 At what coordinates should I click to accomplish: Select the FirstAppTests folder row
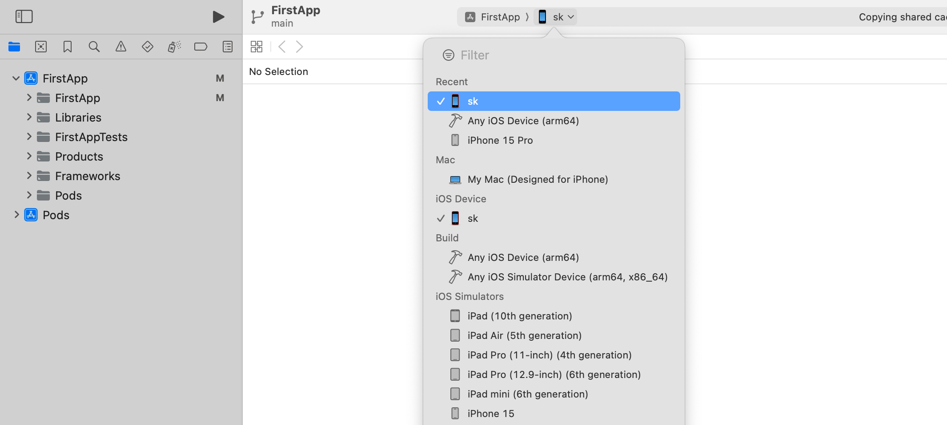coord(121,137)
